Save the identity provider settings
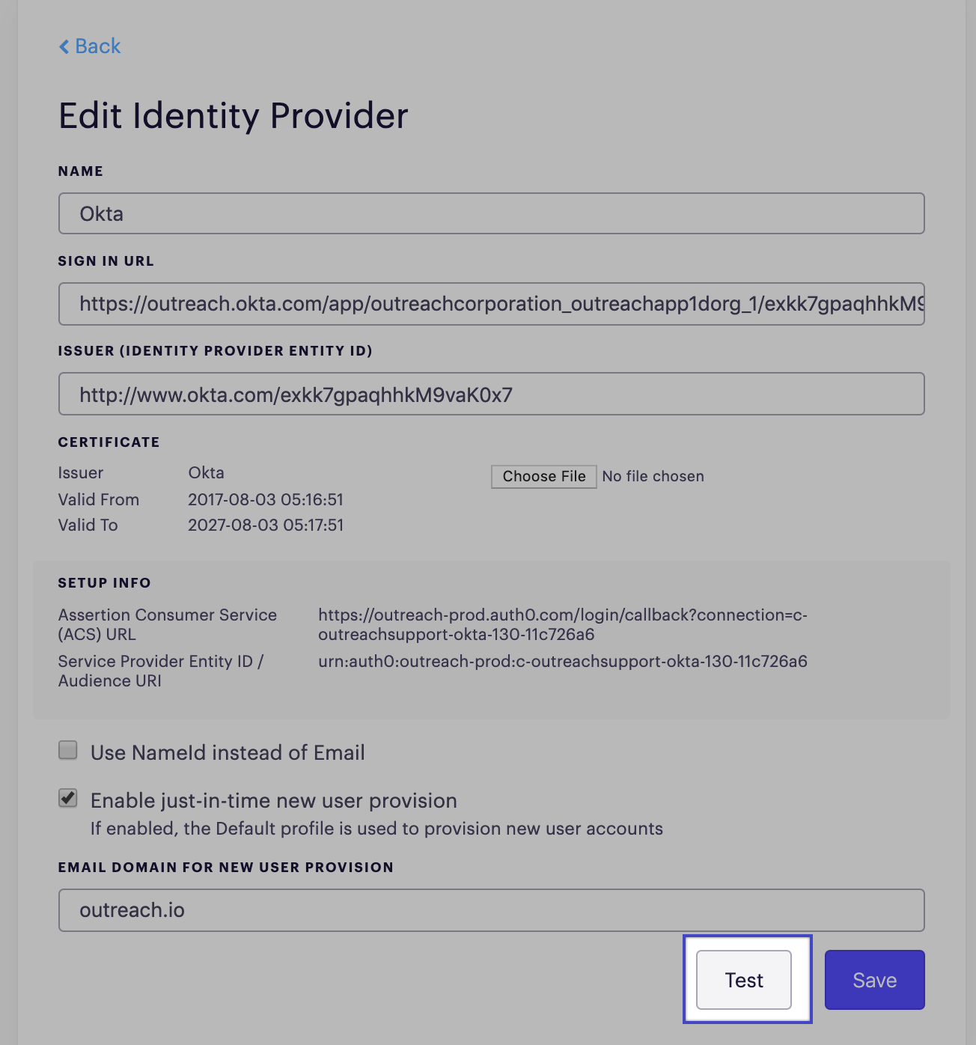Screen dimensions: 976x1045 point(875,980)
